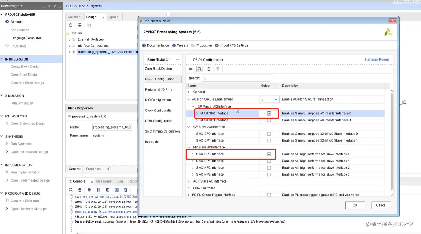Open the Properties tab in Block Properties
Screen dimensions: 421x234
pos(93,169)
